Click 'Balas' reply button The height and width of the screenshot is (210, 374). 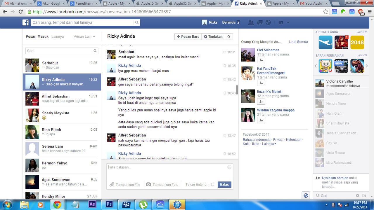coord(224,184)
